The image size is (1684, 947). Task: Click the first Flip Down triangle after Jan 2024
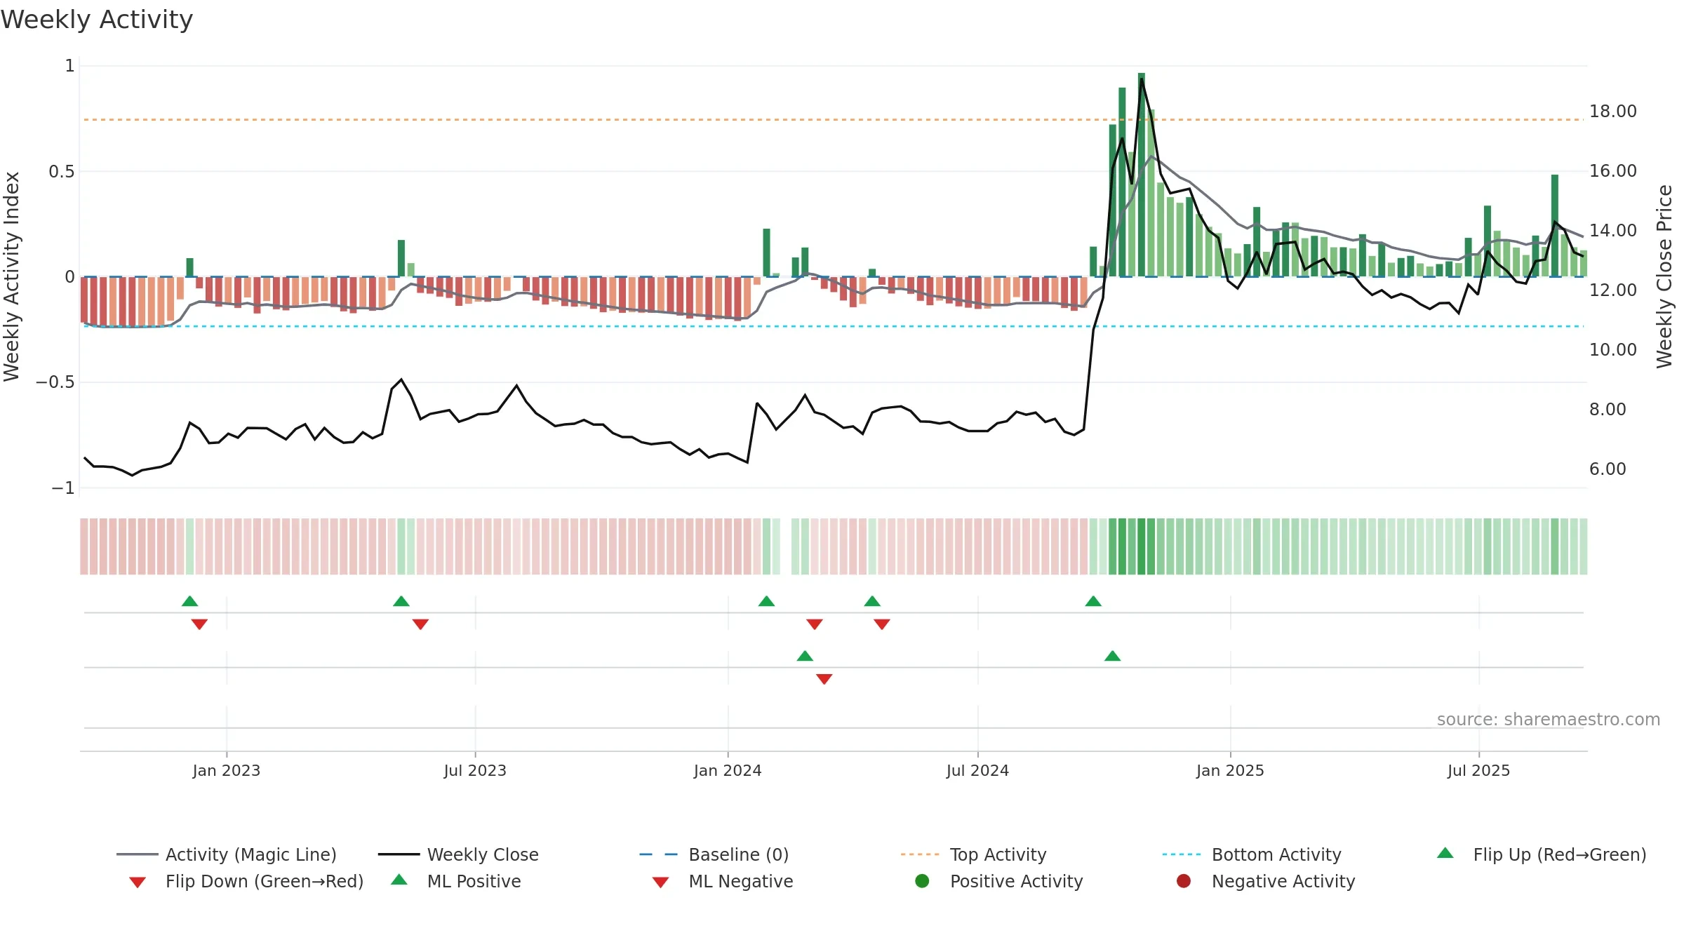pyautogui.click(x=815, y=624)
